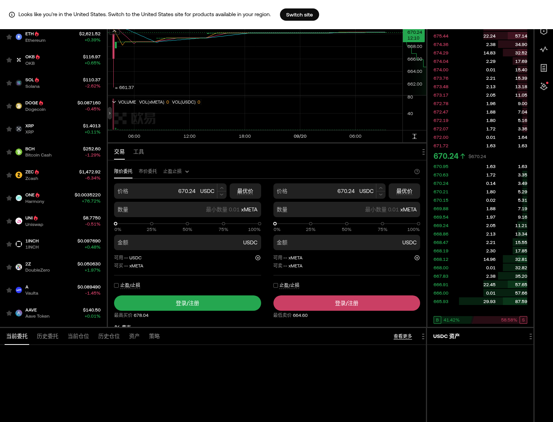Click the deposit plus icon for USDC
Screen dimensions: 553x422
[x=258, y=258]
